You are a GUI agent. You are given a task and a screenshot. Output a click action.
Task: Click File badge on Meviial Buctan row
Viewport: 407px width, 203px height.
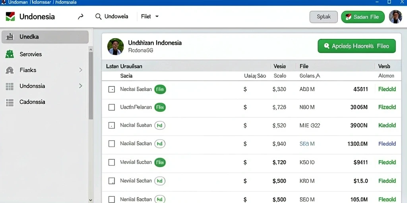[160, 162]
